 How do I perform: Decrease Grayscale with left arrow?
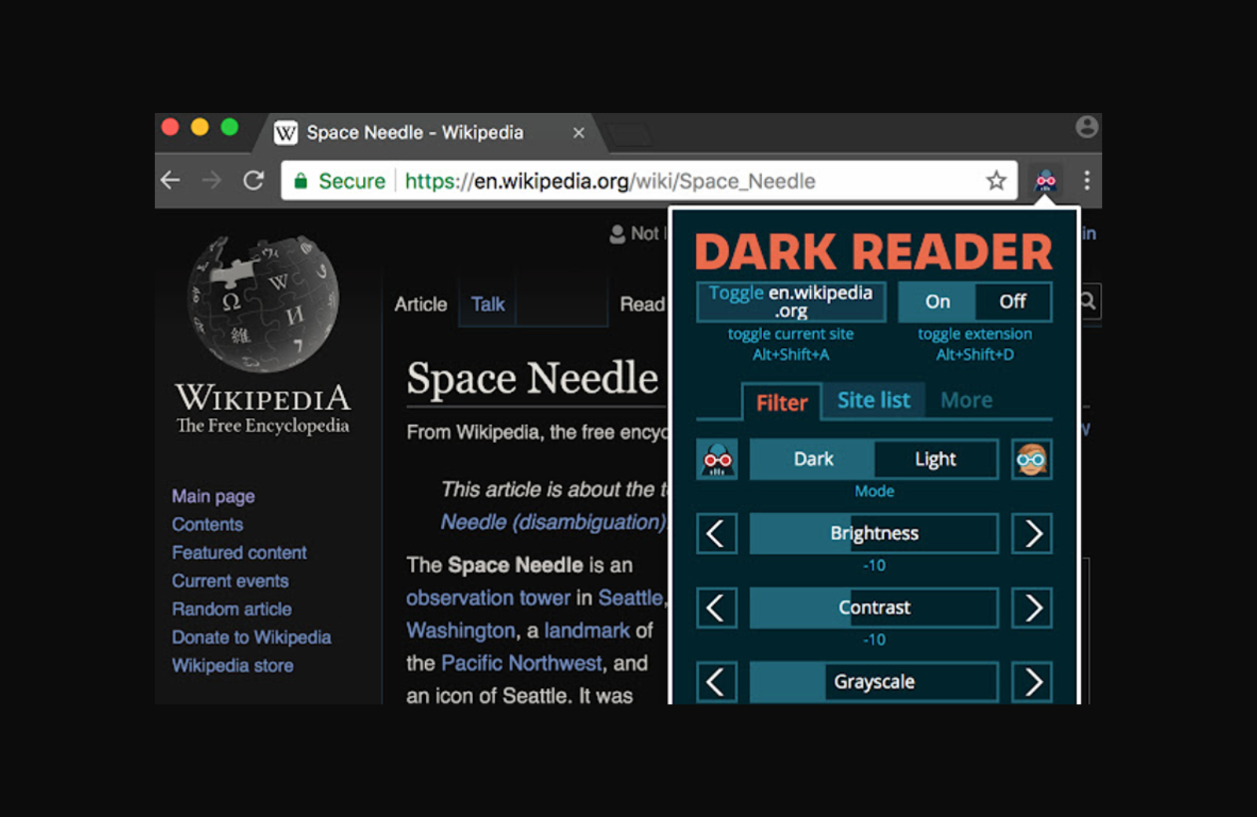[x=716, y=682]
